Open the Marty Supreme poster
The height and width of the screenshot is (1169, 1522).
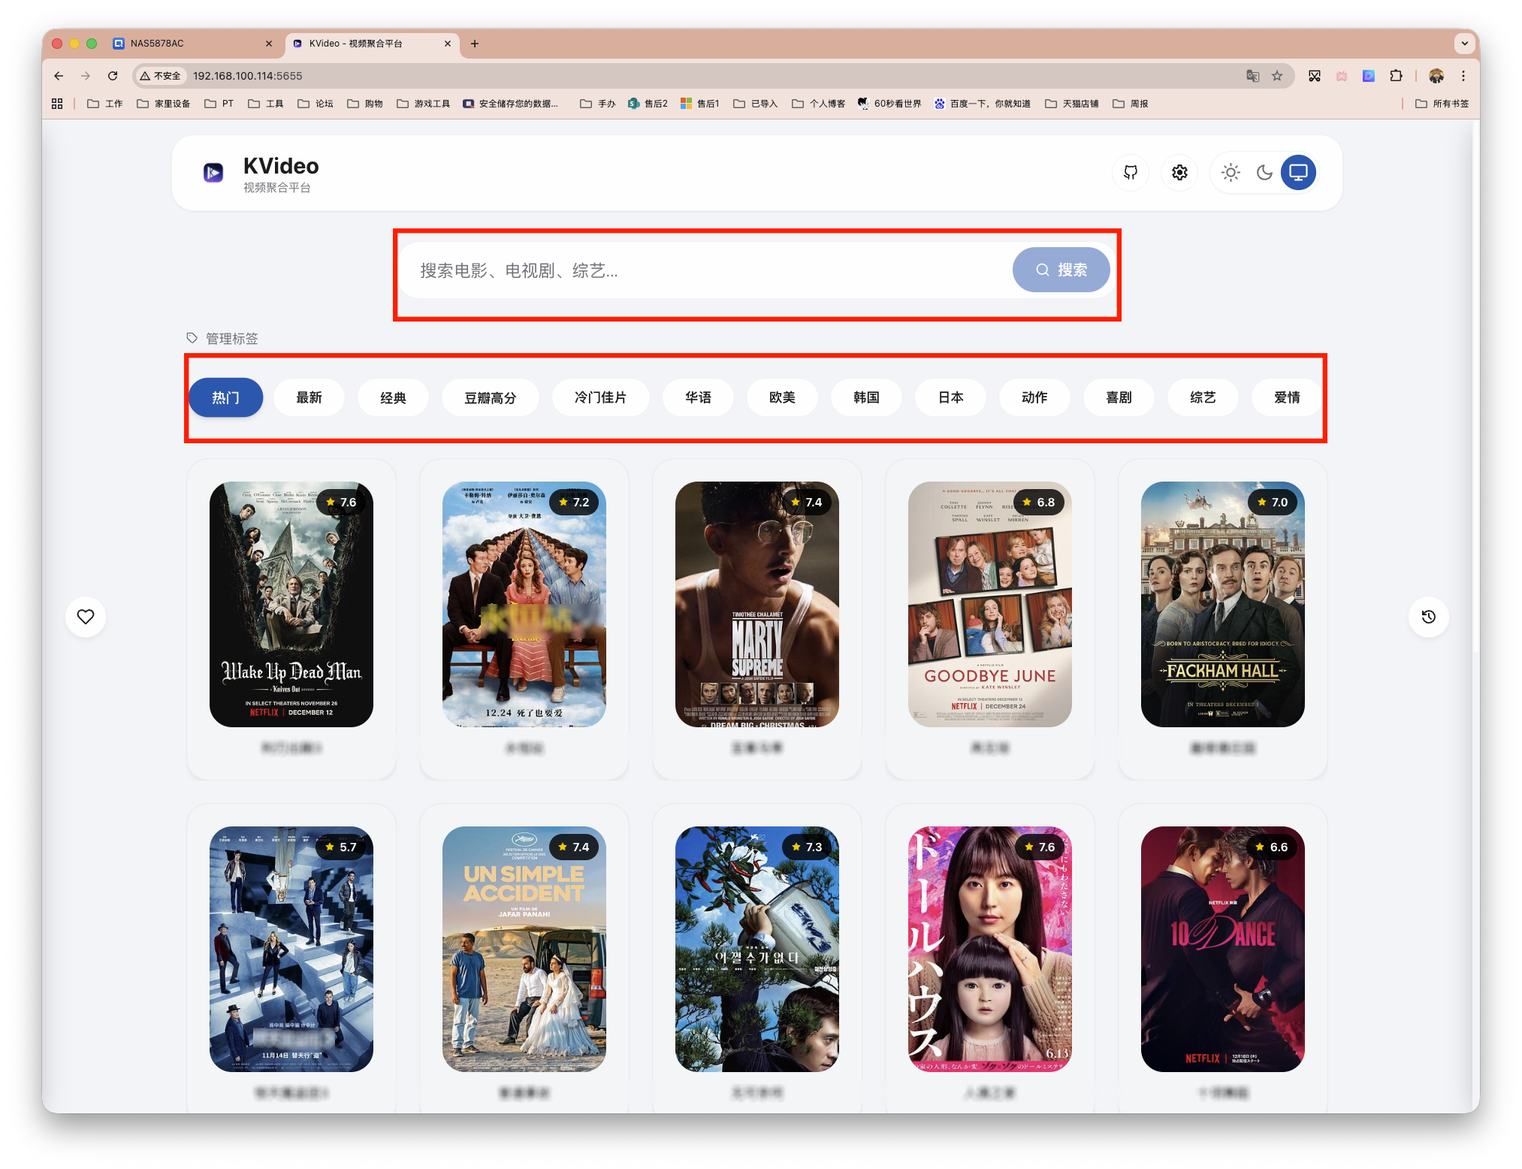point(756,604)
